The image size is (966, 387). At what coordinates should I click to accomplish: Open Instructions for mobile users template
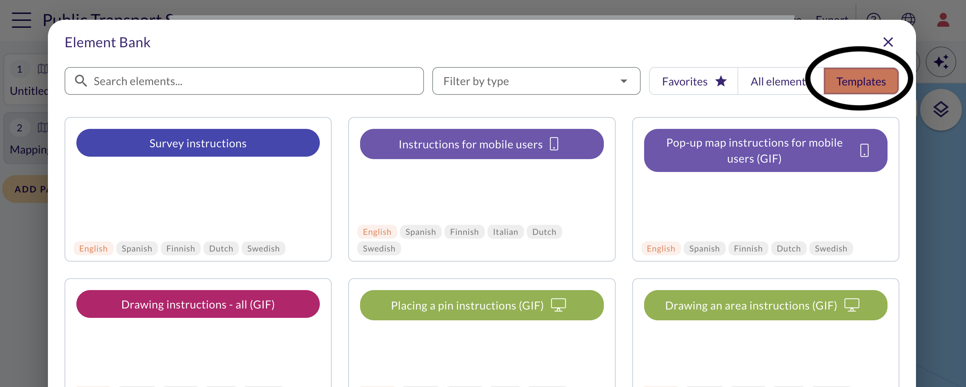point(482,144)
